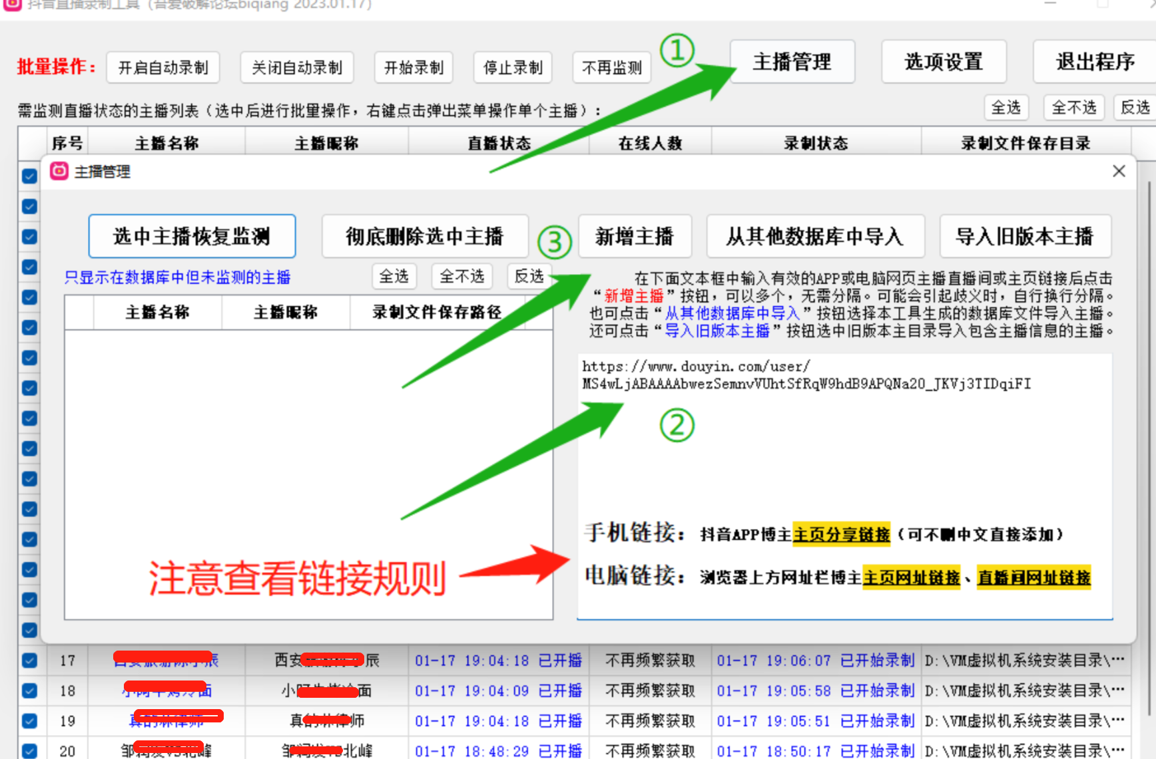
Task: Click 录制文件保存目录 column header
Action: pos(1026,143)
